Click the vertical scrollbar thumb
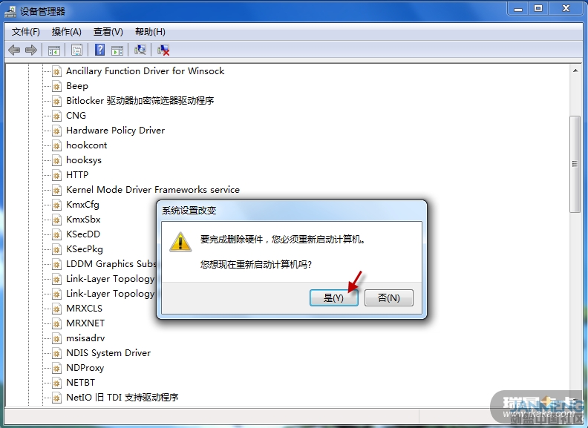Image resolution: width=588 pixels, height=428 pixels. click(575, 164)
